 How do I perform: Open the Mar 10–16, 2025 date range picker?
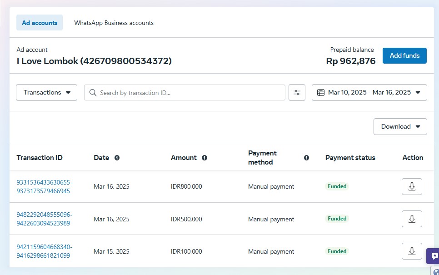[369, 92]
